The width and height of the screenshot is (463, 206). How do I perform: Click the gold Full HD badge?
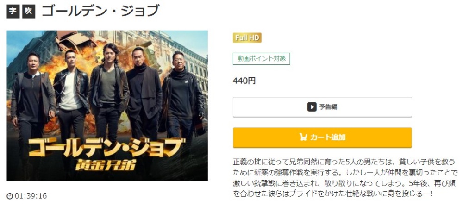[x=247, y=38]
